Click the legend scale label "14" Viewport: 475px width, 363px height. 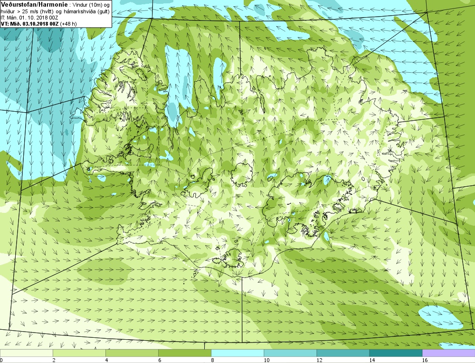(x=372, y=360)
